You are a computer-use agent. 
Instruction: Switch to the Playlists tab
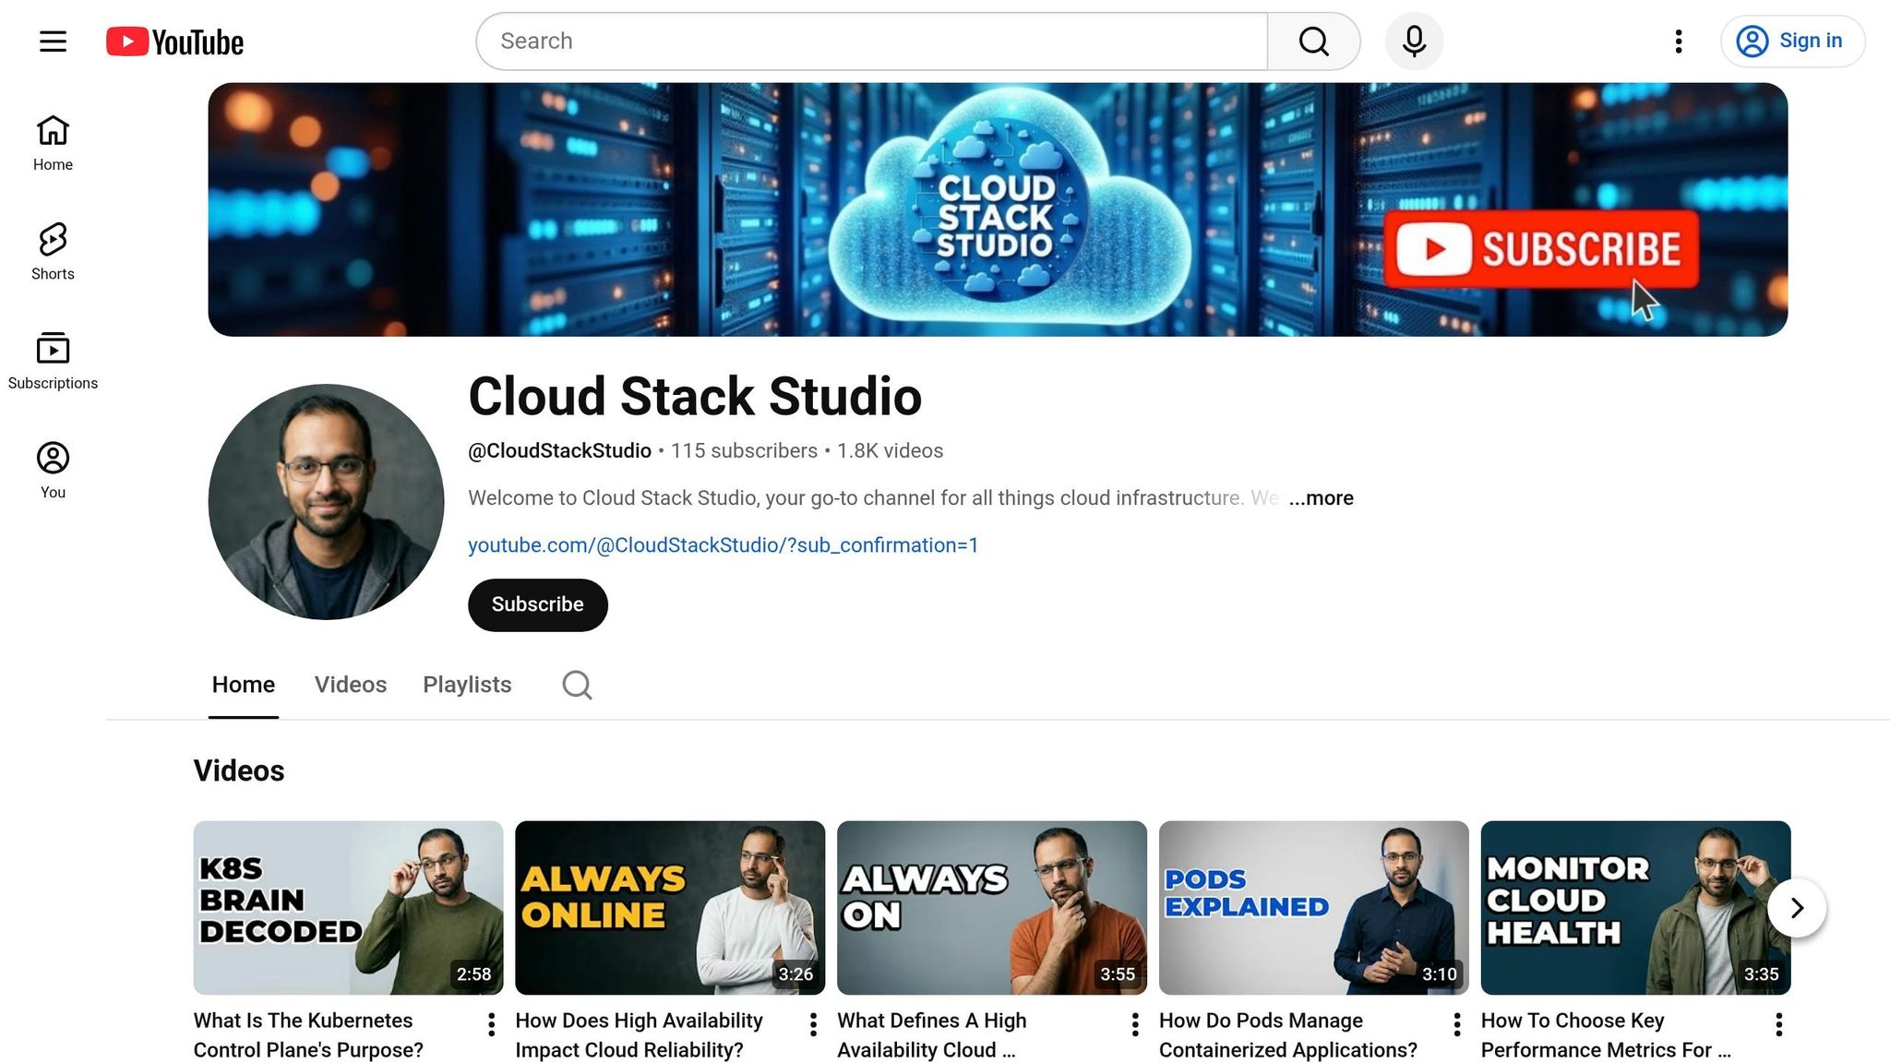pos(467,685)
